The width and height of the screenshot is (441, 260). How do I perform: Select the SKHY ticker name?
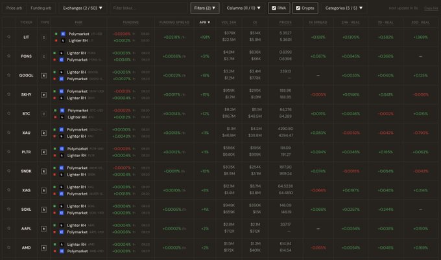coord(26,94)
